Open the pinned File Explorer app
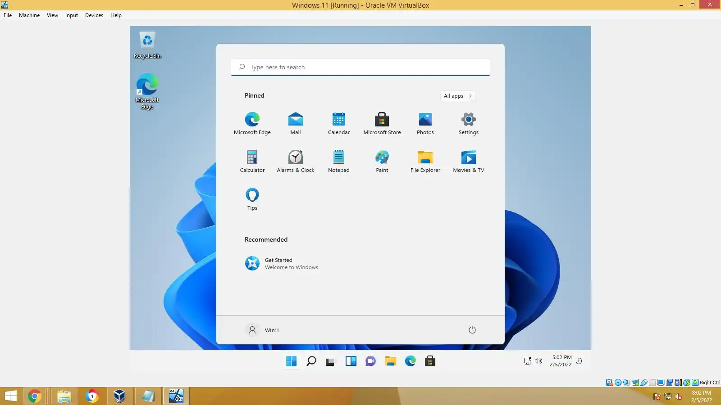The width and height of the screenshot is (721, 405). tap(425, 161)
